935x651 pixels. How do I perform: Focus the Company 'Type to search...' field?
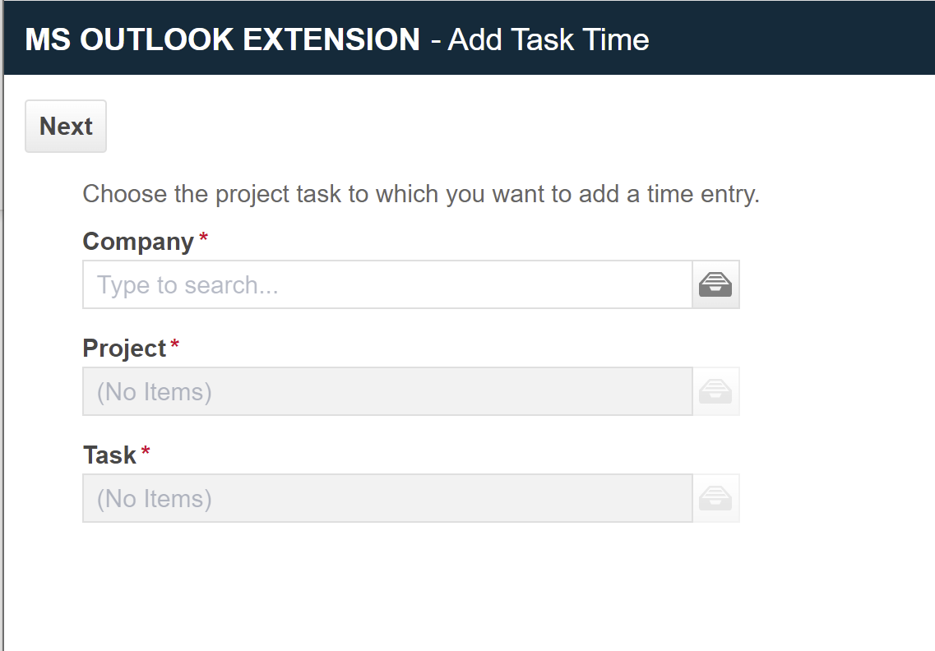pyautogui.click(x=387, y=284)
